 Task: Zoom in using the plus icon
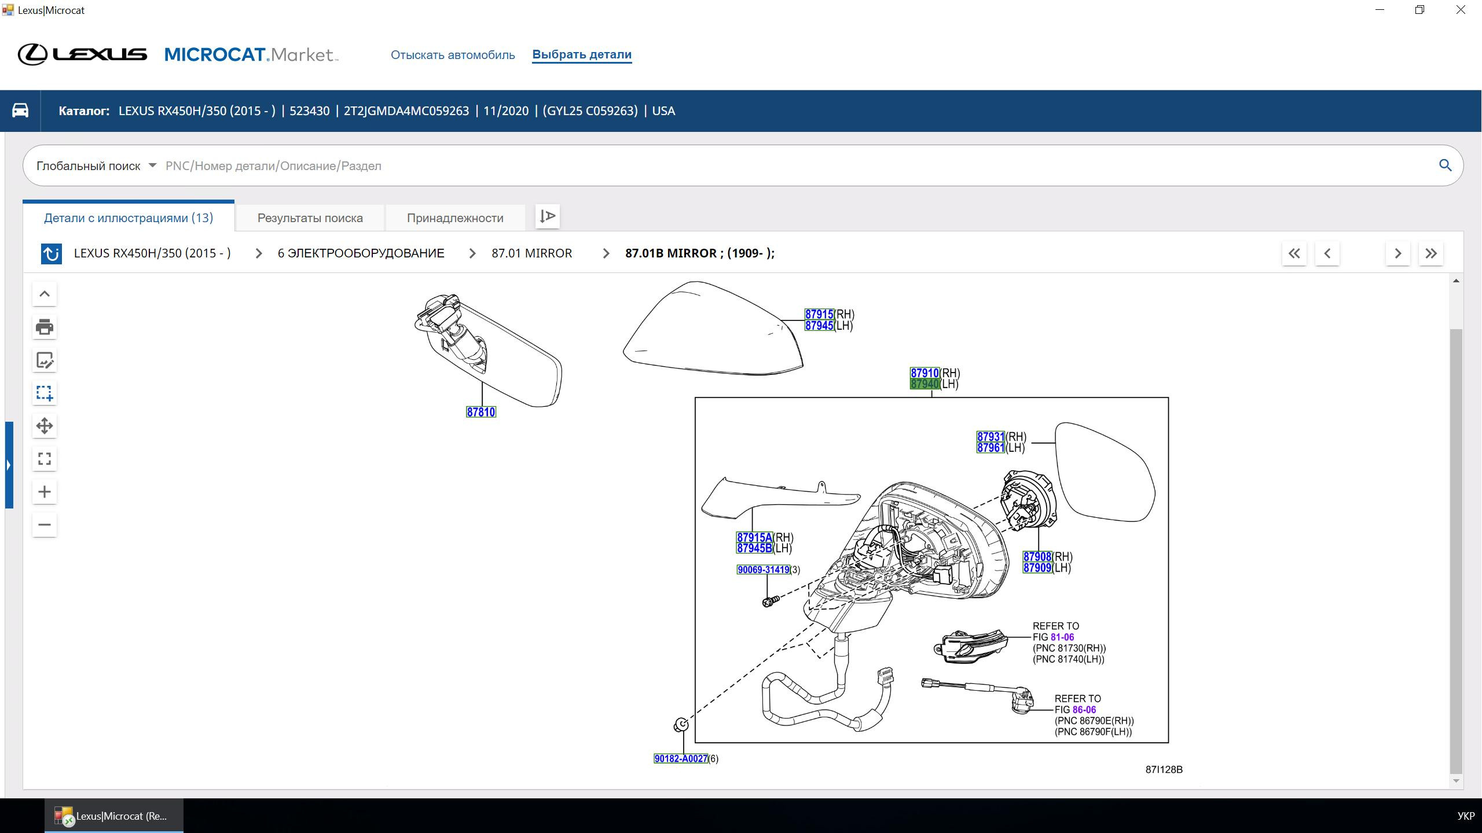(45, 492)
